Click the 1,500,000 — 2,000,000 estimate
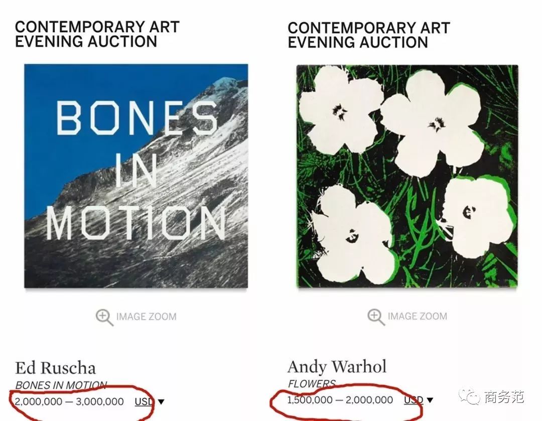The width and height of the screenshot is (542, 421). point(340,400)
